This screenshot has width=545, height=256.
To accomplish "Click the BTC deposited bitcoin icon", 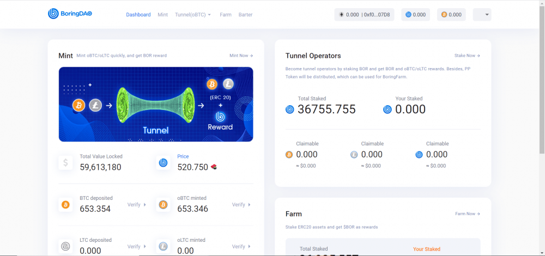I will (66, 205).
